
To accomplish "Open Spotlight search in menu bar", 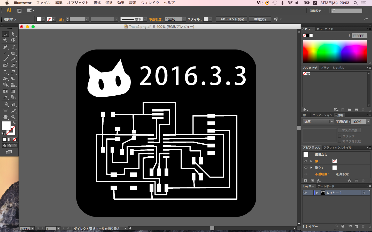I will tap(355, 3).
